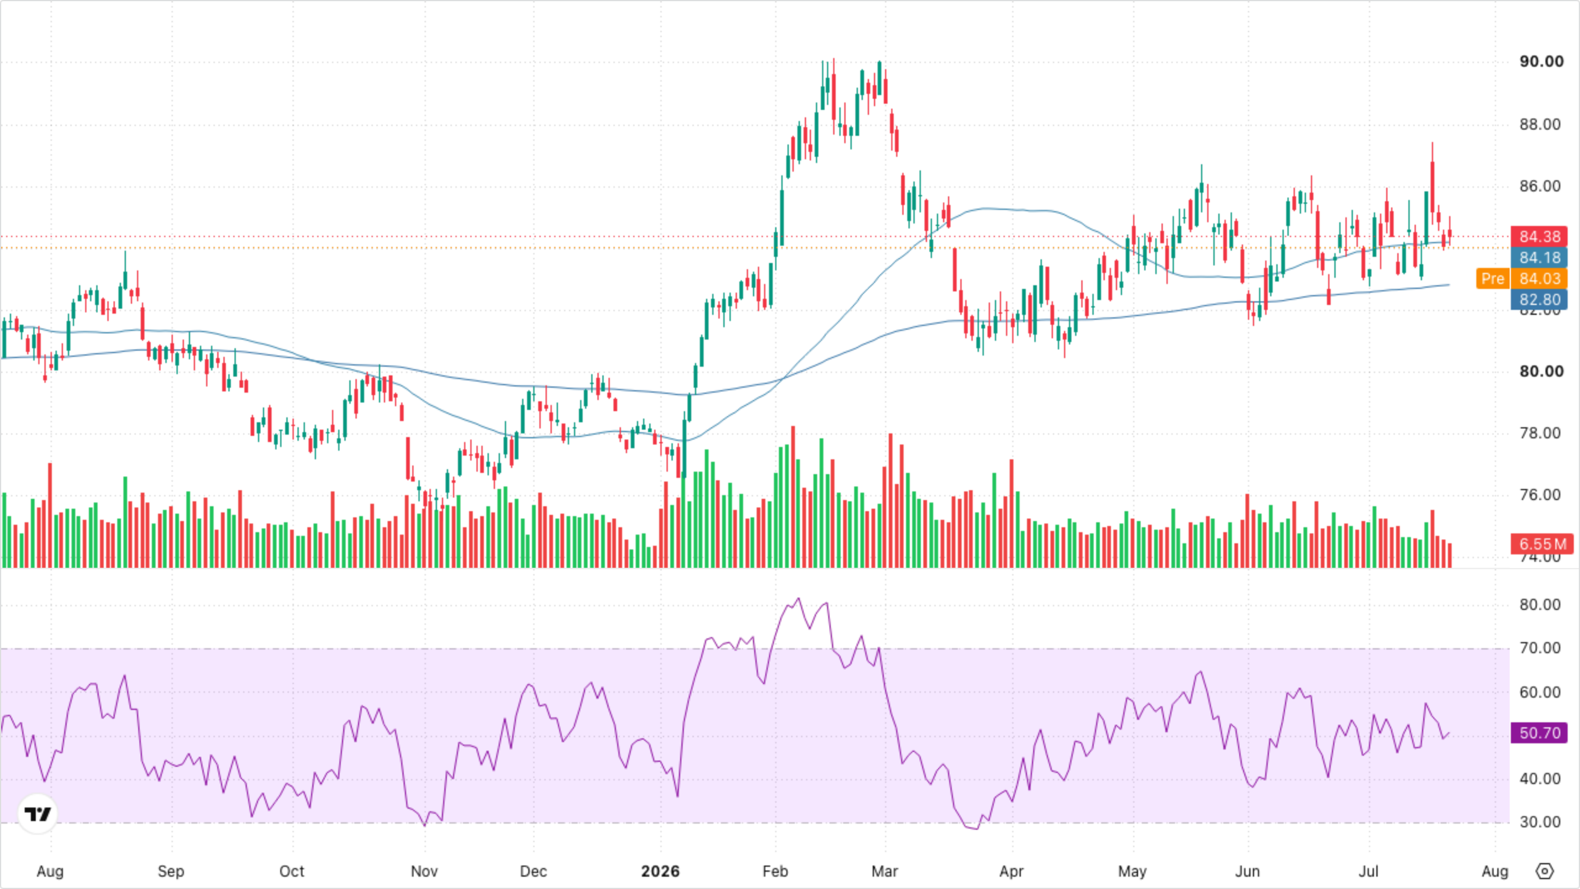1580x889 pixels.
Task: Click the 2026 year marker on time axis
Action: coord(660,871)
